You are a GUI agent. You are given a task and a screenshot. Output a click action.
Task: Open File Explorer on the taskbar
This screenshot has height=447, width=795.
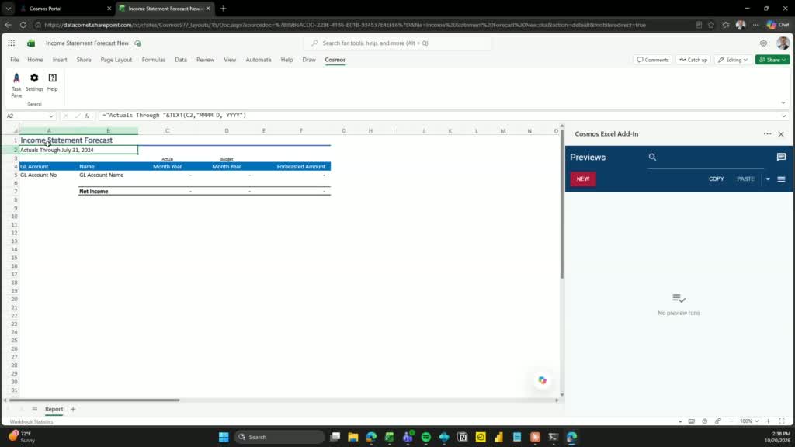coord(353,437)
